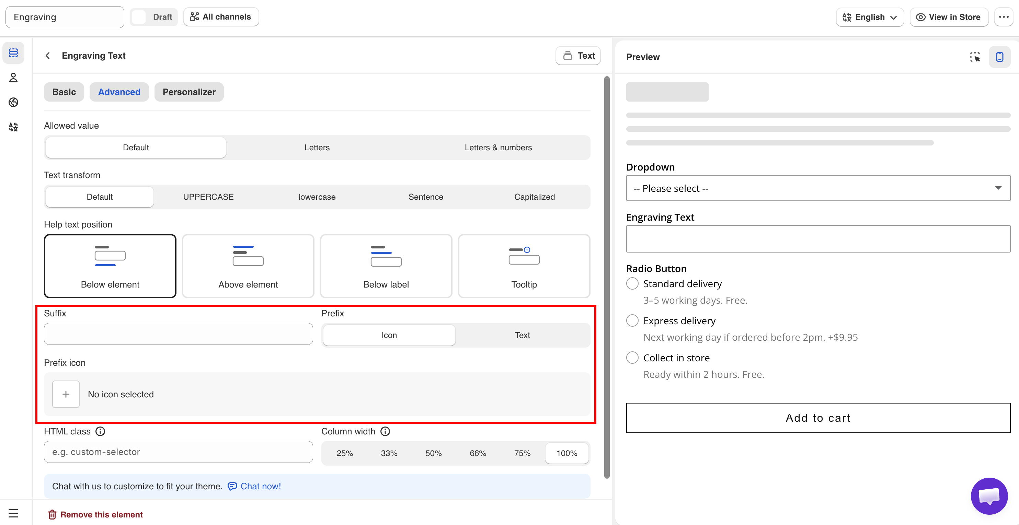Open the English language dropdown

869,17
